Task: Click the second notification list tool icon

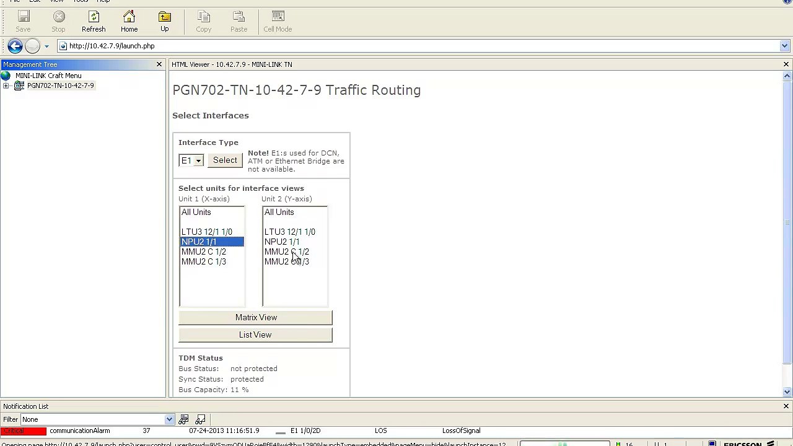Action: tap(200, 419)
